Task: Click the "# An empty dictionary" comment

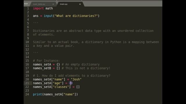Action: coord(81,64)
